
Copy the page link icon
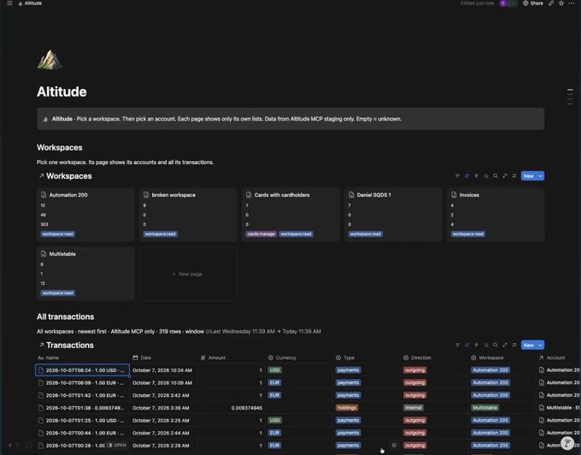point(551,3)
